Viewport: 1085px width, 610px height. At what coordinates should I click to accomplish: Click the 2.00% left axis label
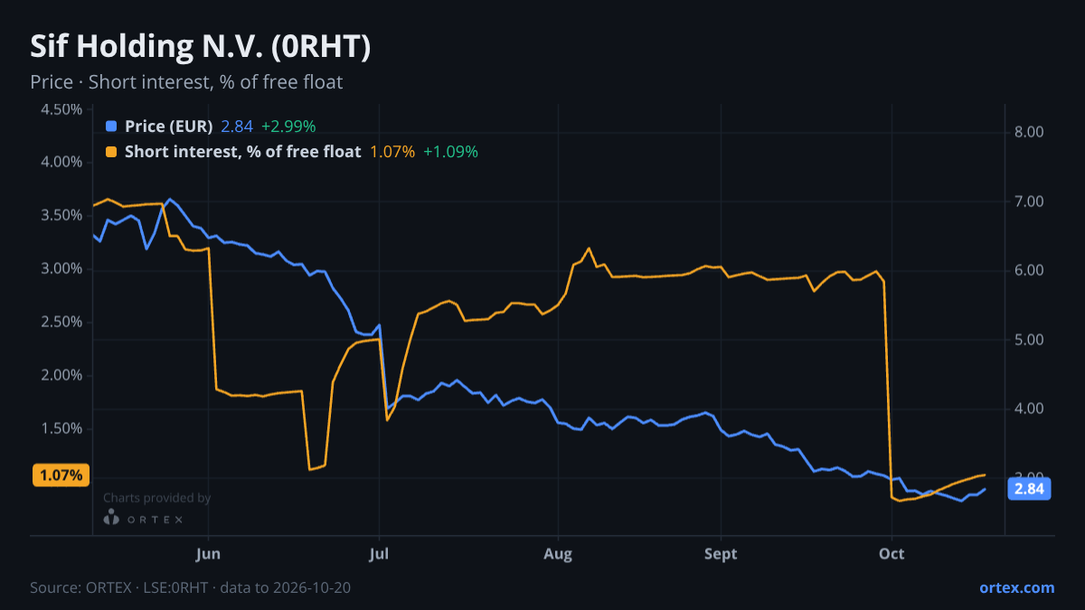tap(61, 376)
